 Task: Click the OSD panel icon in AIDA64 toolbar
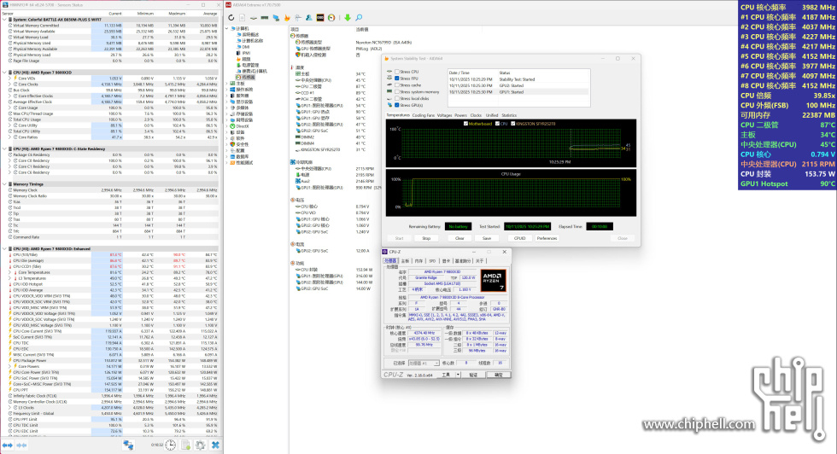click(319, 17)
